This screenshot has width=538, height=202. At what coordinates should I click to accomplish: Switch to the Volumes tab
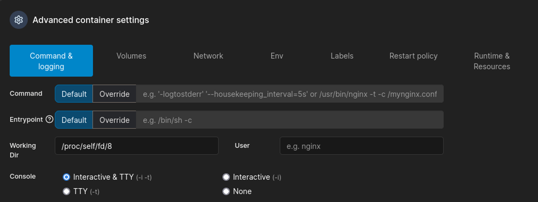tap(131, 56)
